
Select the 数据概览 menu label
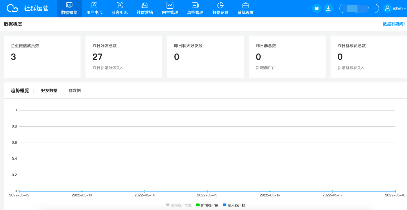click(x=69, y=12)
